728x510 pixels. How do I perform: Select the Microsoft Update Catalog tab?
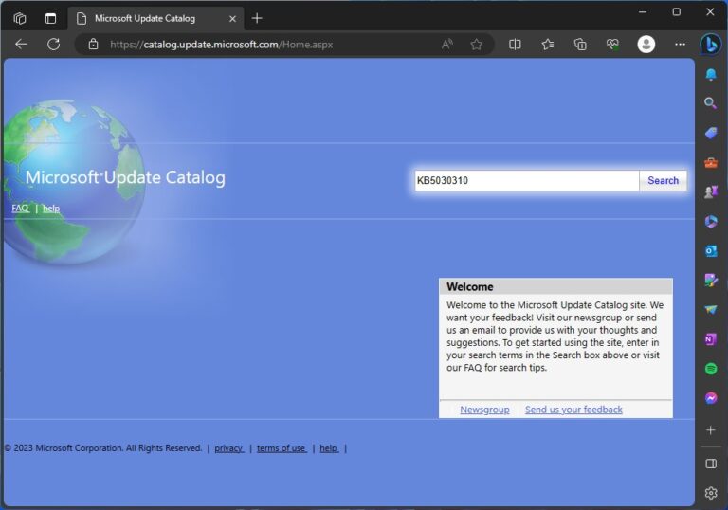tap(156, 19)
